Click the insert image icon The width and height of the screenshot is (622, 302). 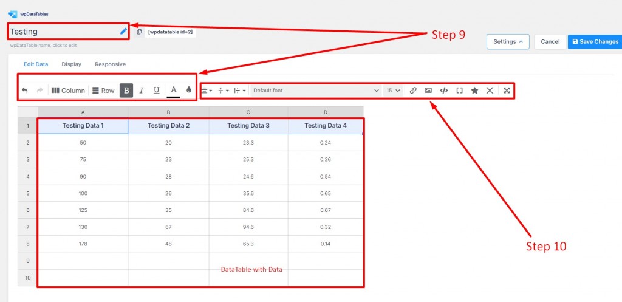[x=428, y=91]
